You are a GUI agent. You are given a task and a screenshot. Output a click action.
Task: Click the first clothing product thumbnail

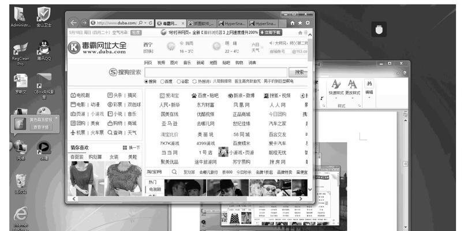(x=86, y=178)
